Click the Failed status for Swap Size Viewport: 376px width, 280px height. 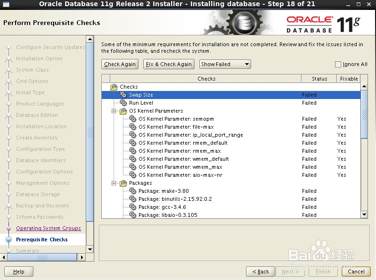pos(309,95)
